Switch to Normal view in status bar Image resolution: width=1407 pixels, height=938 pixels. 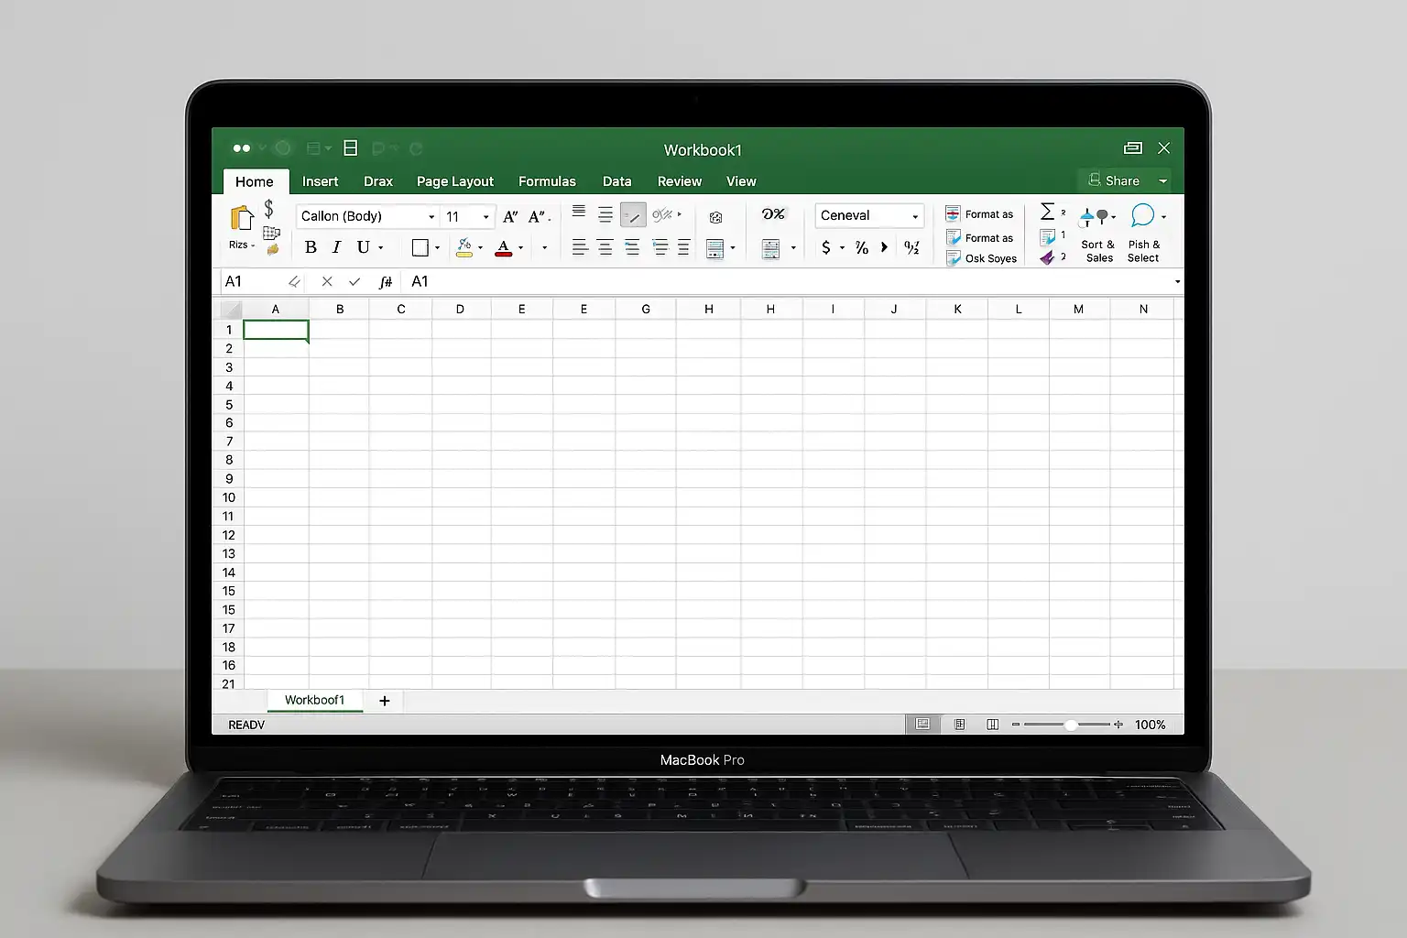point(922,725)
